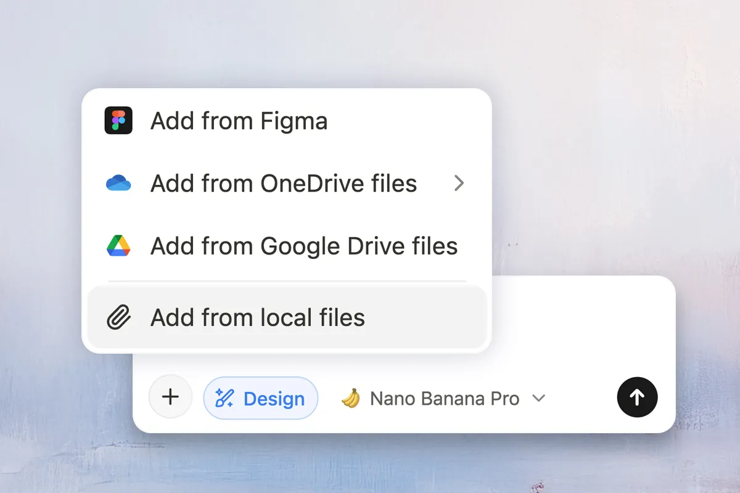Viewport: 740px width, 493px height.
Task: Click the Figma logo icon
Action: pos(118,121)
